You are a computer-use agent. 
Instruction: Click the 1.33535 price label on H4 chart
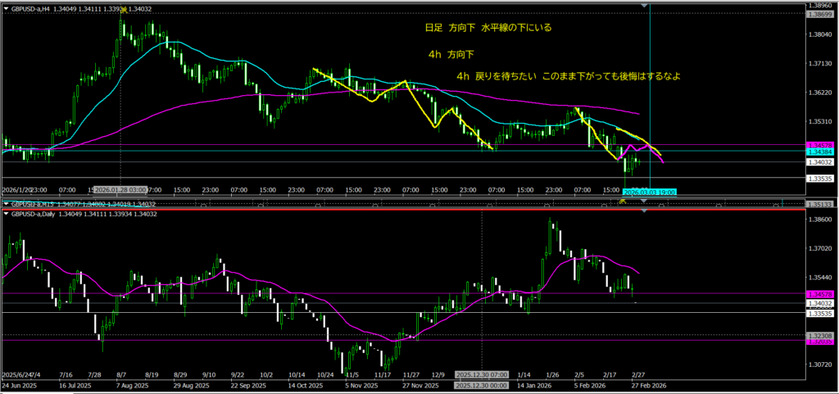pos(821,177)
